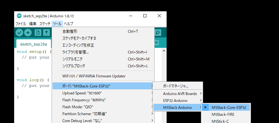
Task: Expand the Core Debug Level: "なし" submenu
Action: [x=103, y=121]
